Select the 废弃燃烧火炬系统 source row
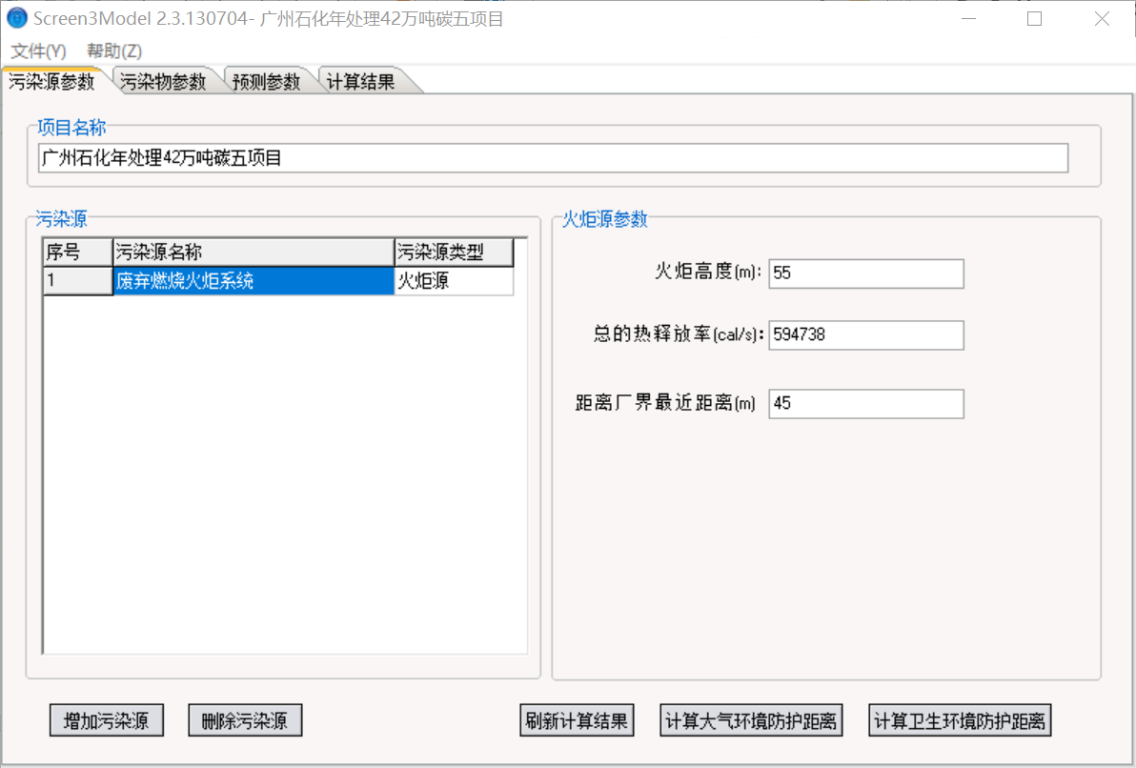The width and height of the screenshot is (1136, 768). coord(254,280)
